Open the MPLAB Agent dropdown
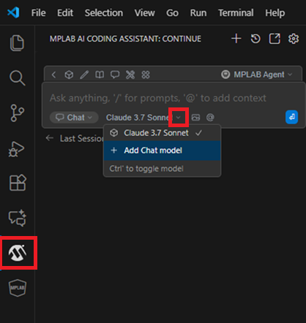 tap(257, 75)
